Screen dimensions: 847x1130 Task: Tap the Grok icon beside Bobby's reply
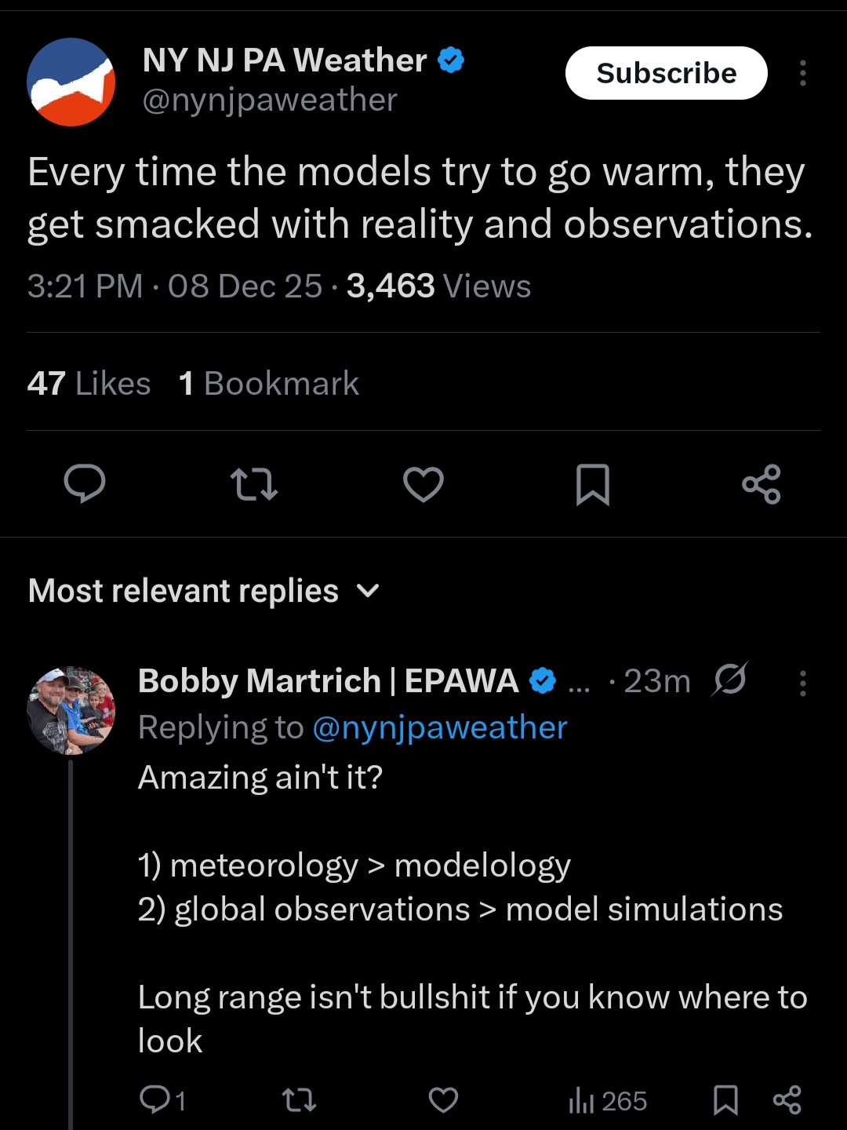pos(729,680)
